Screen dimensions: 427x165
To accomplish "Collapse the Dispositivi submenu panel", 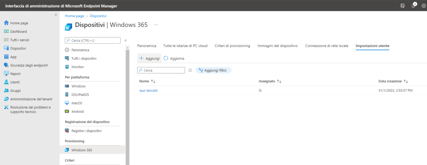I will coord(126,40).
